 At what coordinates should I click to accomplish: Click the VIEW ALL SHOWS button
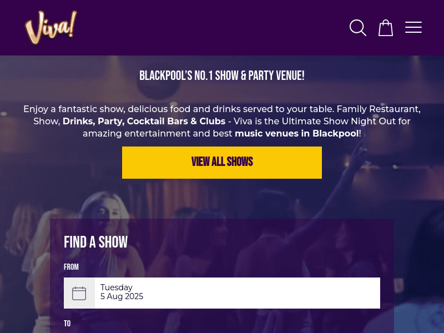(x=222, y=162)
